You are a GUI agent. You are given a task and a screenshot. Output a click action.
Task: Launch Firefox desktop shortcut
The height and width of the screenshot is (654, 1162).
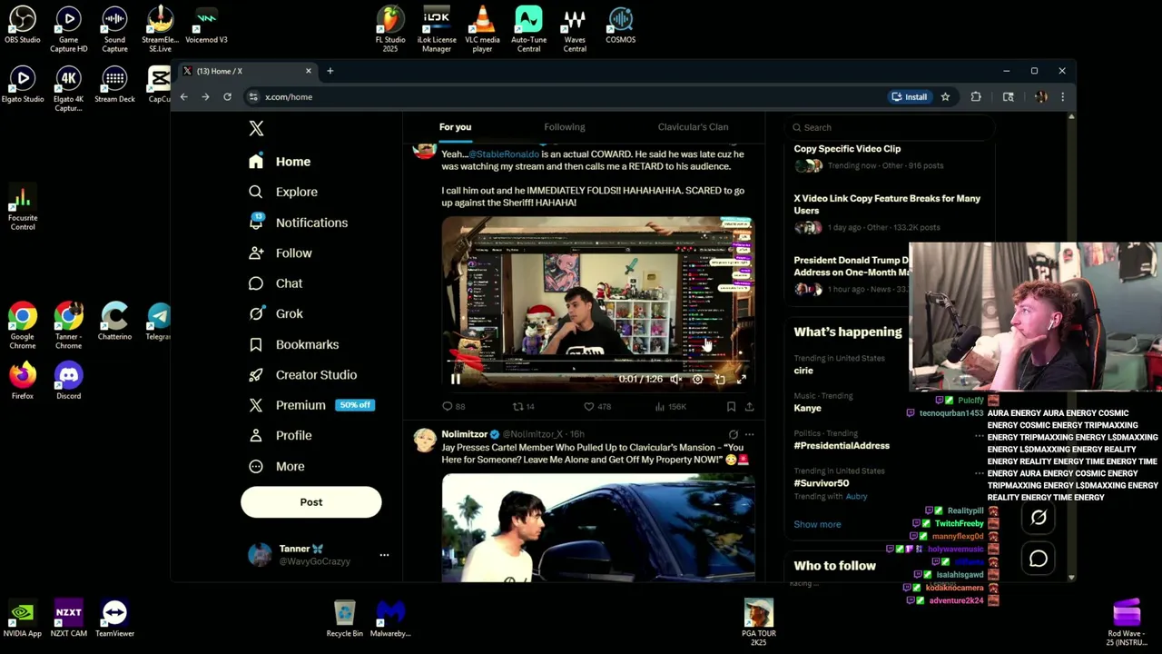coord(23,381)
